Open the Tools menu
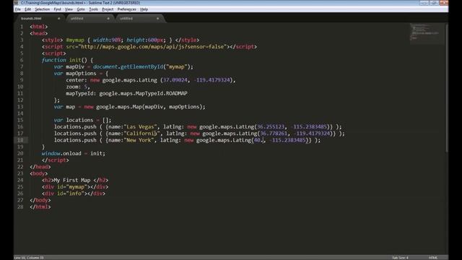The height and width of the screenshot is (260, 462). (93, 9)
